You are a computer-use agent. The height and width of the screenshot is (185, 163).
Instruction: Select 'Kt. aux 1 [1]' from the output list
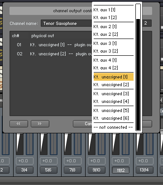pos(114,10)
